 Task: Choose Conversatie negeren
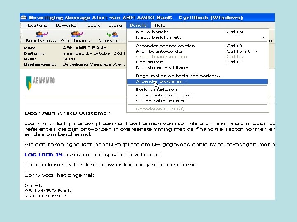198,100
